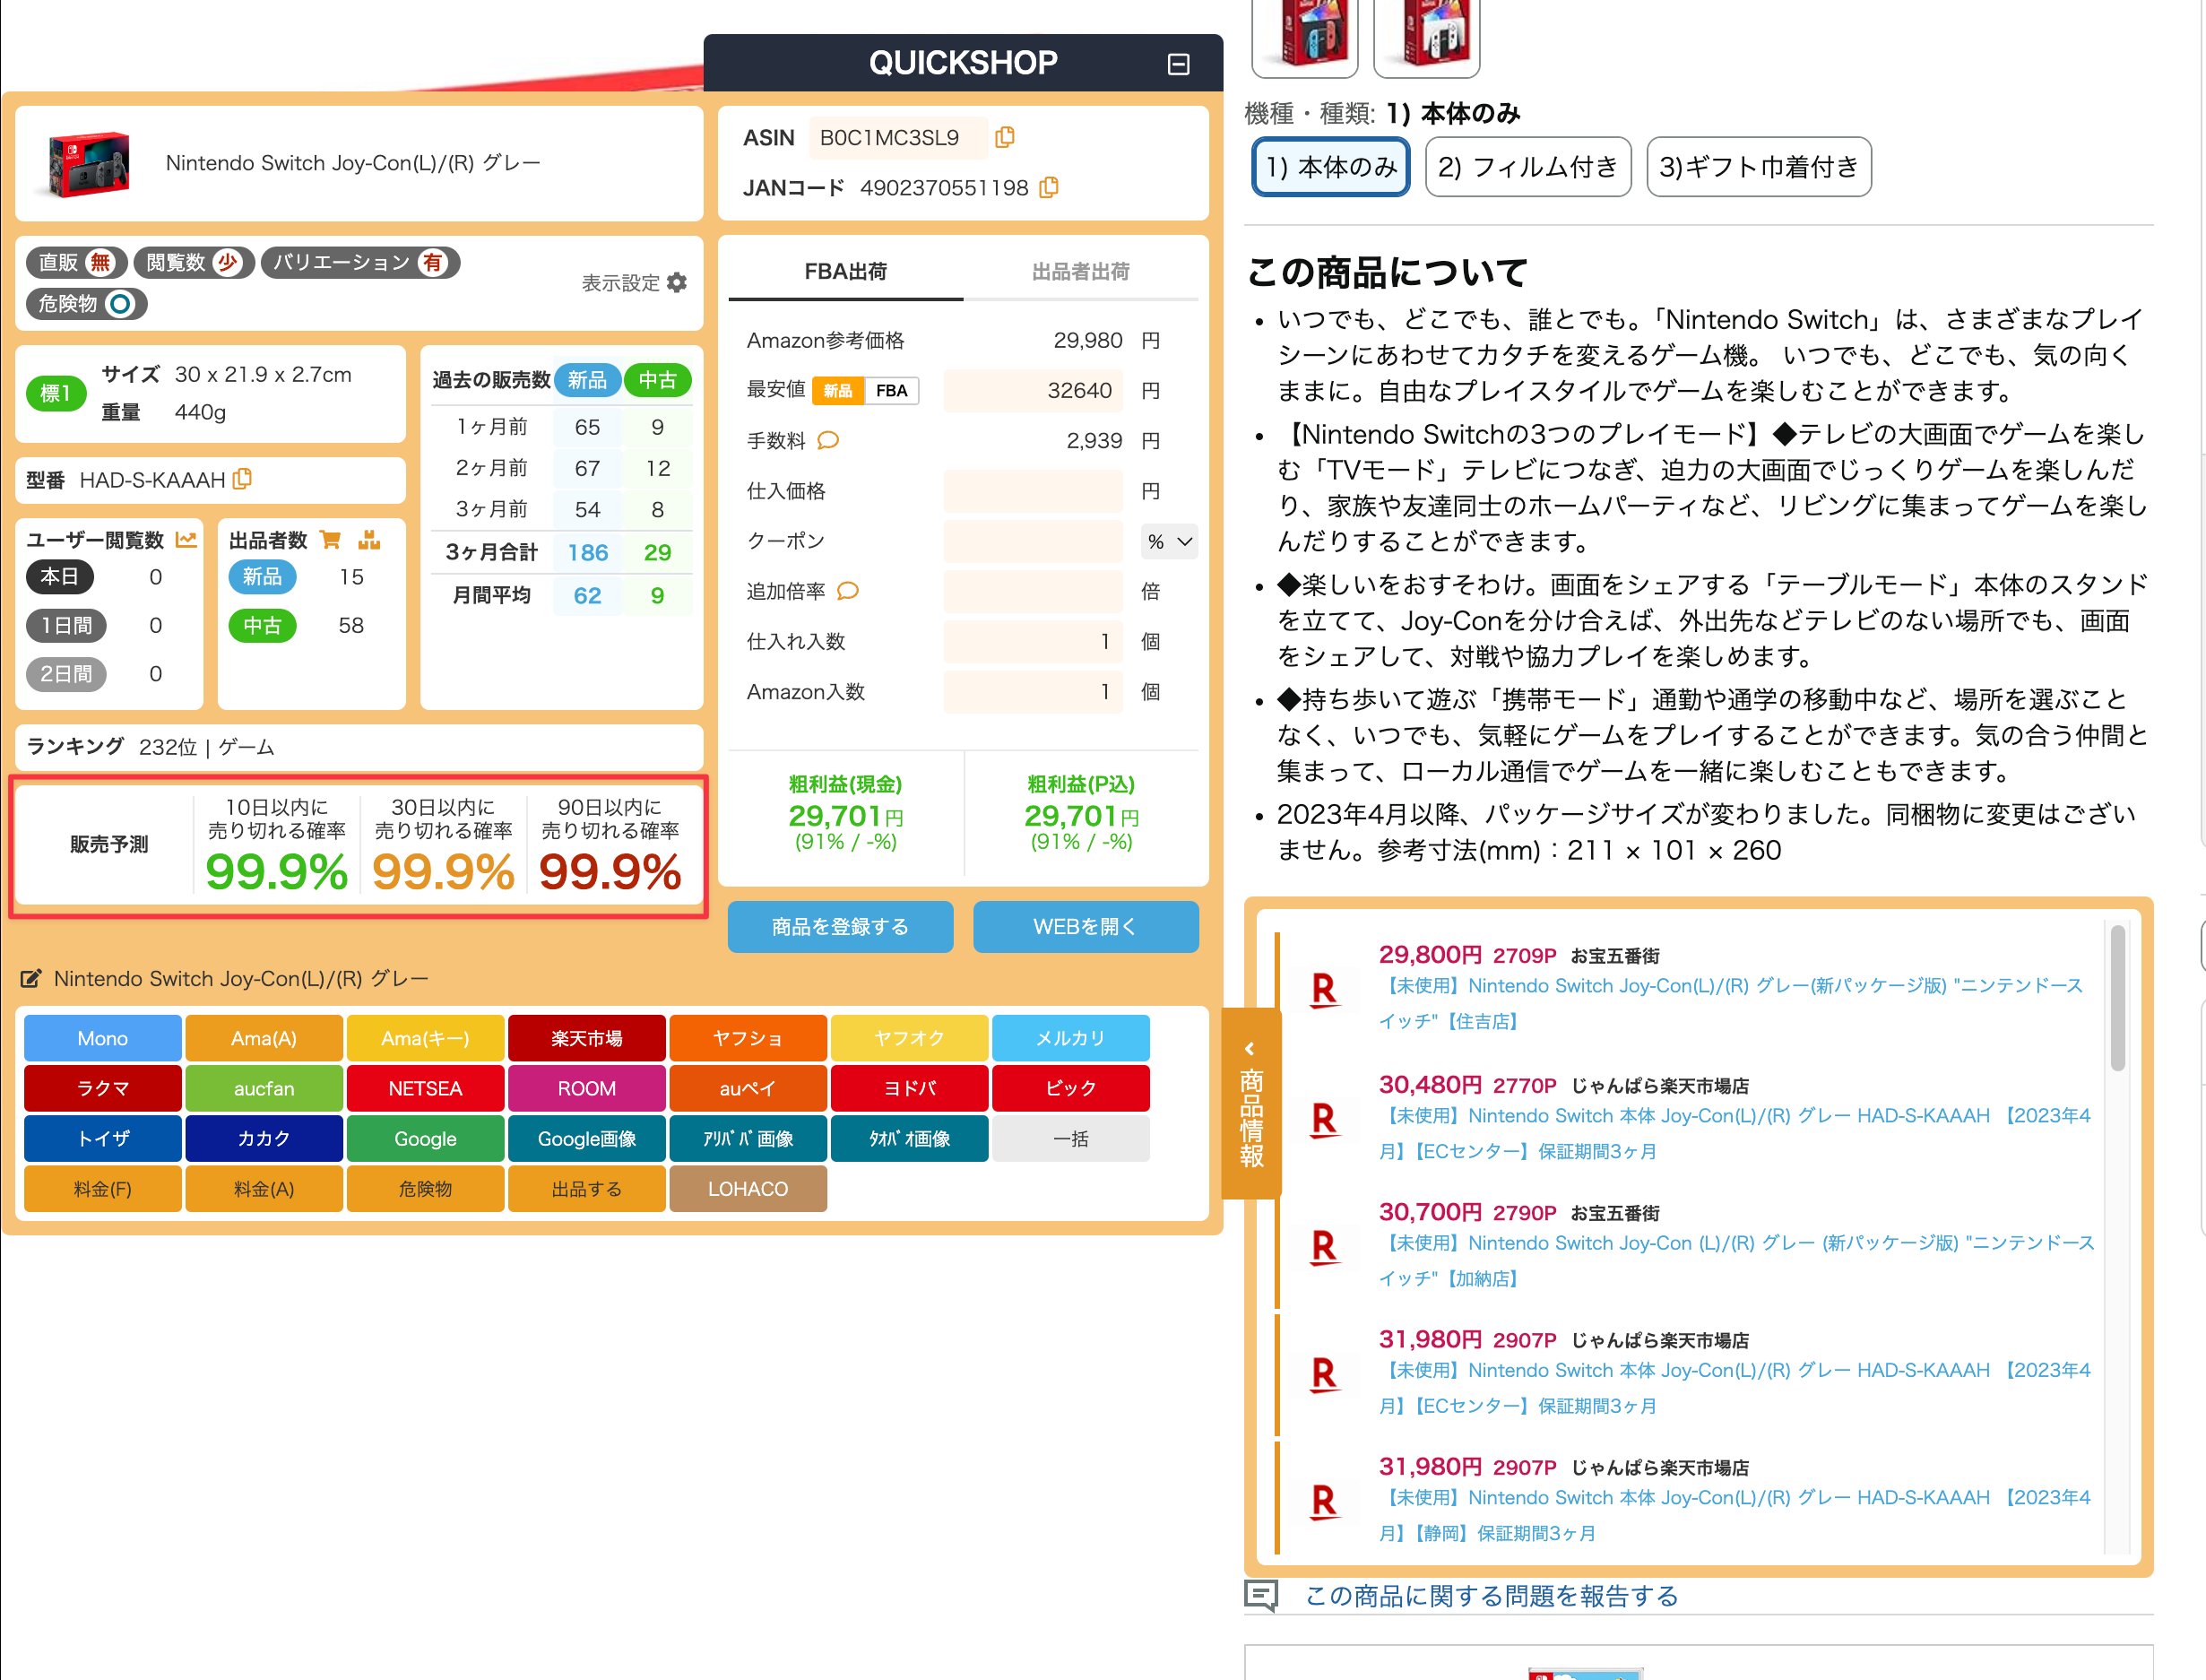This screenshot has height=1680, width=2206.
Task: Click Rakuten R icon for 30,700円 listing
Action: point(1323,1246)
